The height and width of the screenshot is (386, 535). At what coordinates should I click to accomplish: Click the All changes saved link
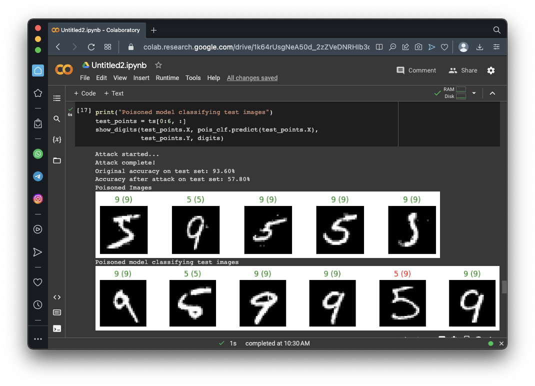[252, 78]
